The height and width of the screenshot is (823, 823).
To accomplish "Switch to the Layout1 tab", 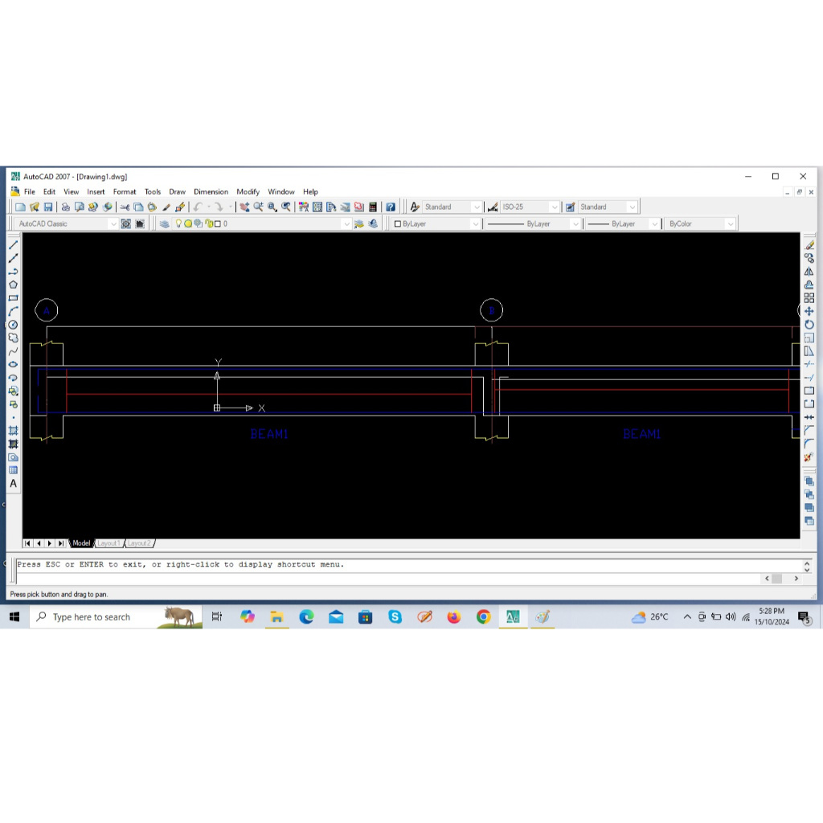I will pos(109,543).
